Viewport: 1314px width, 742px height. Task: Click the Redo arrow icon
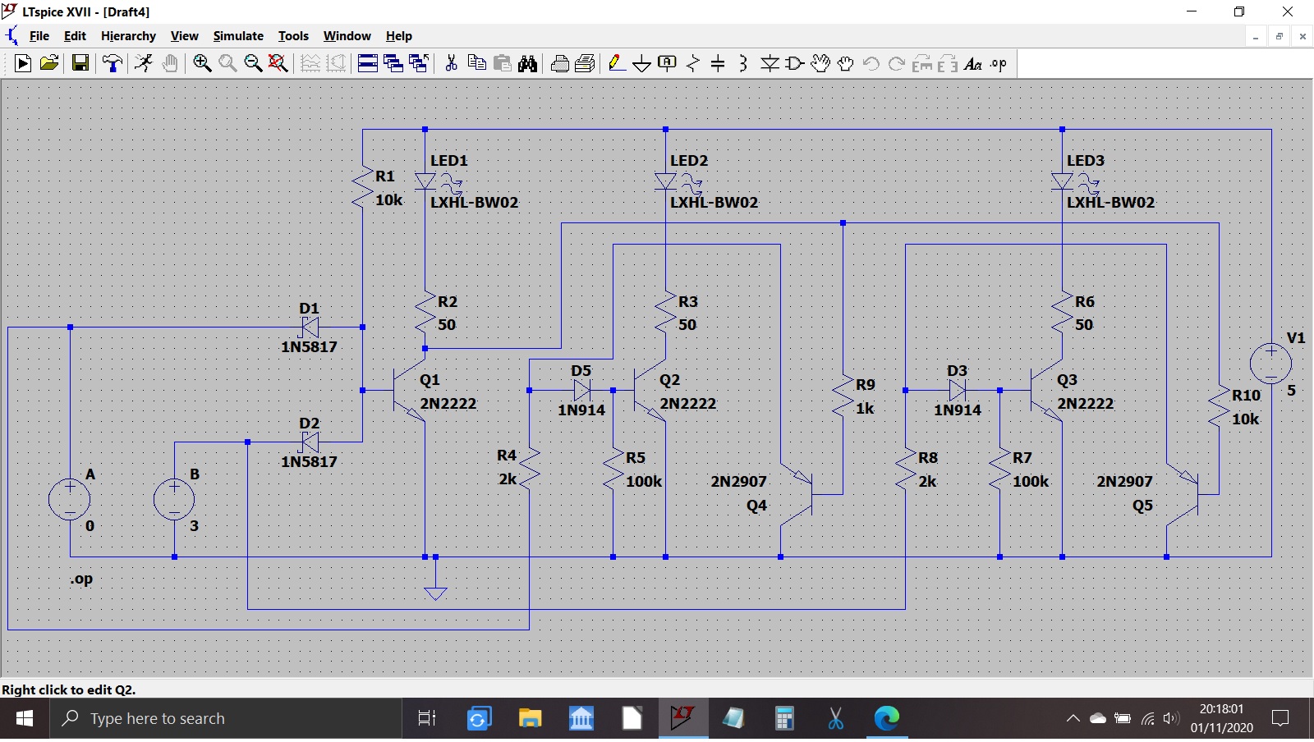click(x=897, y=63)
